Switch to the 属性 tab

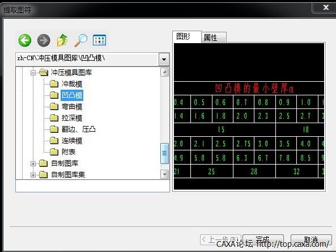[214, 37]
